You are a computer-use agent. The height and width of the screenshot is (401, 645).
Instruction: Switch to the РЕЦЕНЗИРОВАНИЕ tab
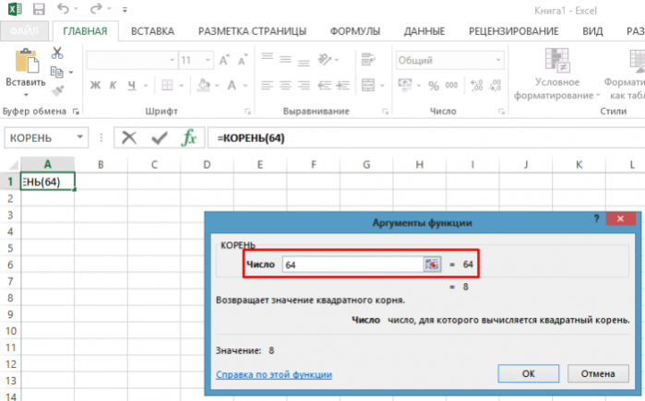coord(513,31)
